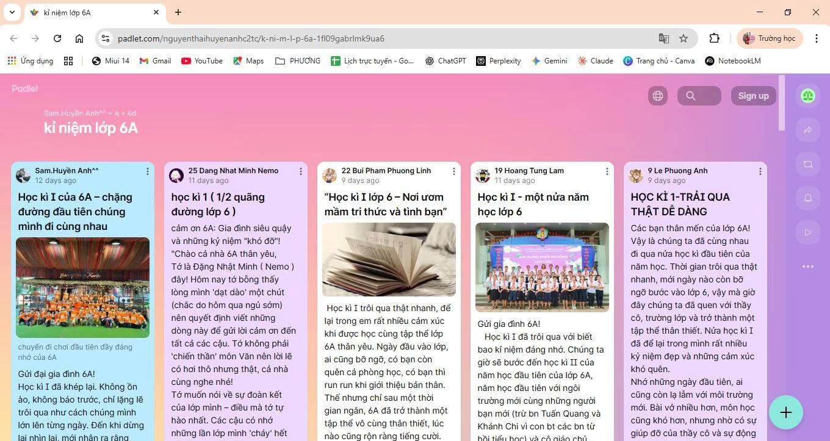The height and width of the screenshot is (441, 830).
Task: Add a new post with plus button
Action: [785, 412]
